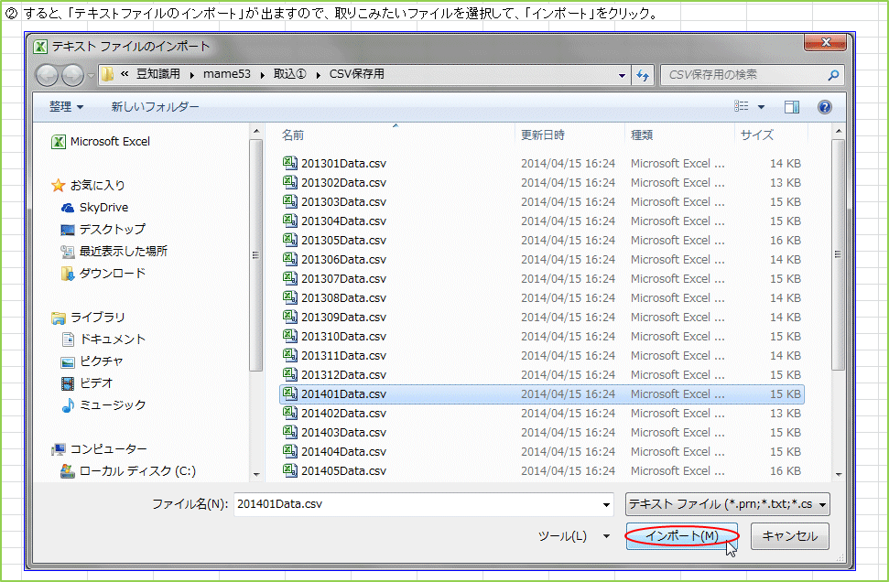Image resolution: width=889 pixels, height=582 pixels.
Task: Open ダウンロード folder in sidebar
Action: (x=103, y=274)
